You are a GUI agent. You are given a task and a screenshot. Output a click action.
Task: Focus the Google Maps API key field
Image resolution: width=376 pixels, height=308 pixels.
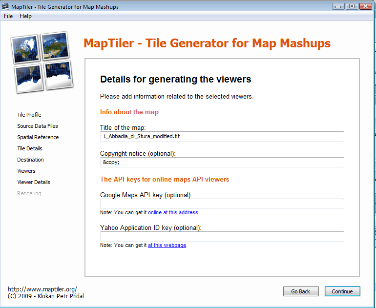click(x=222, y=204)
